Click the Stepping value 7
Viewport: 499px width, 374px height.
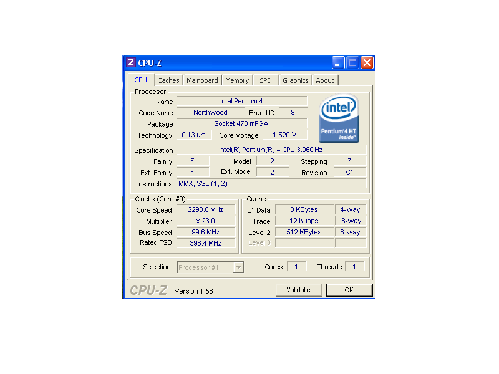[x=350, y=161]
